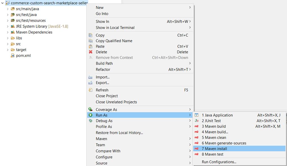Click the pom.xml file icon
Viewport: 287px width, 166px height.
(12, 56)
